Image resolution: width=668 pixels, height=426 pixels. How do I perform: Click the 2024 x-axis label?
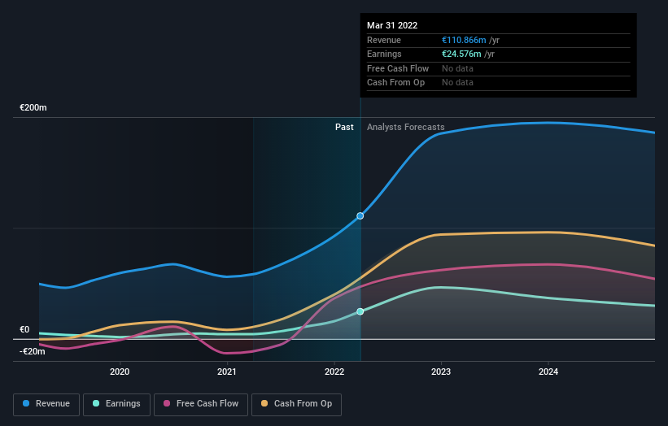point(548,372)
